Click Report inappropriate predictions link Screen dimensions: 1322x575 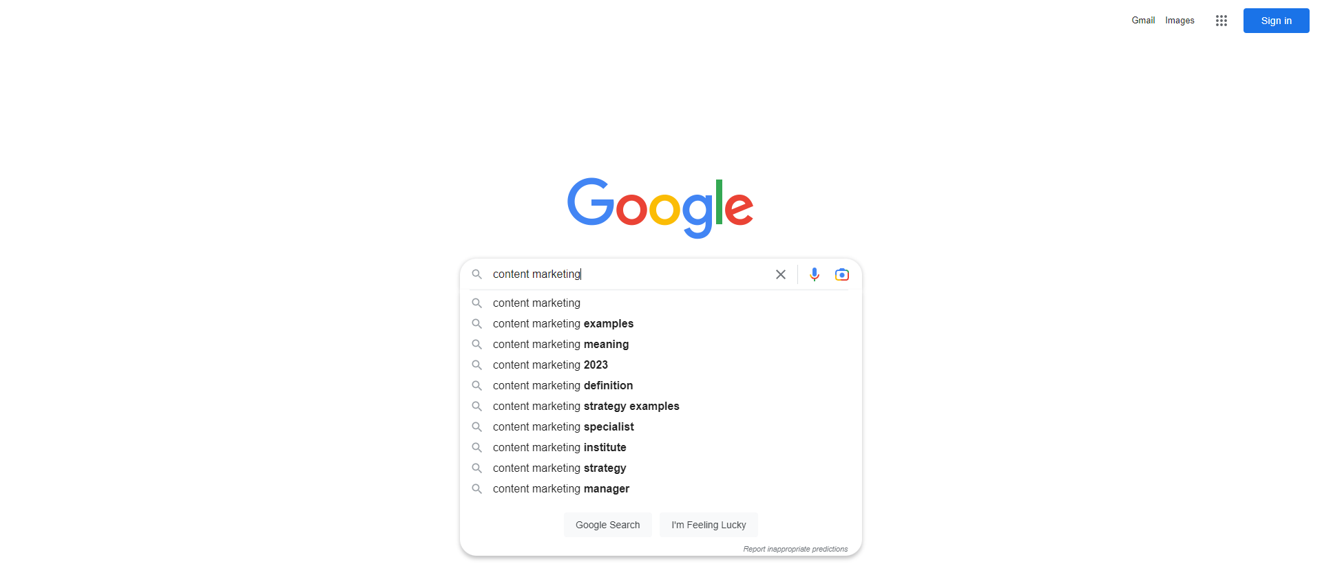pos(795,549)
